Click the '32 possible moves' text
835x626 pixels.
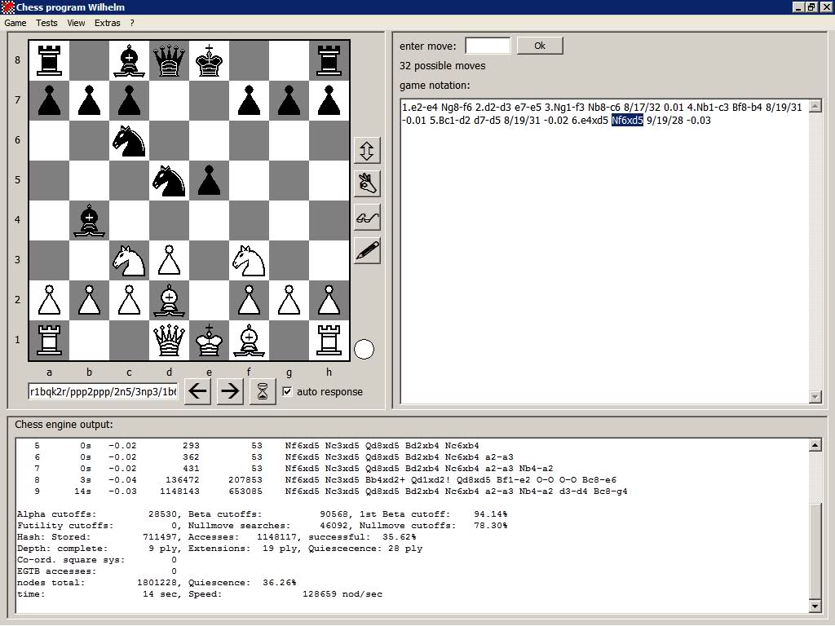point(443,66)
